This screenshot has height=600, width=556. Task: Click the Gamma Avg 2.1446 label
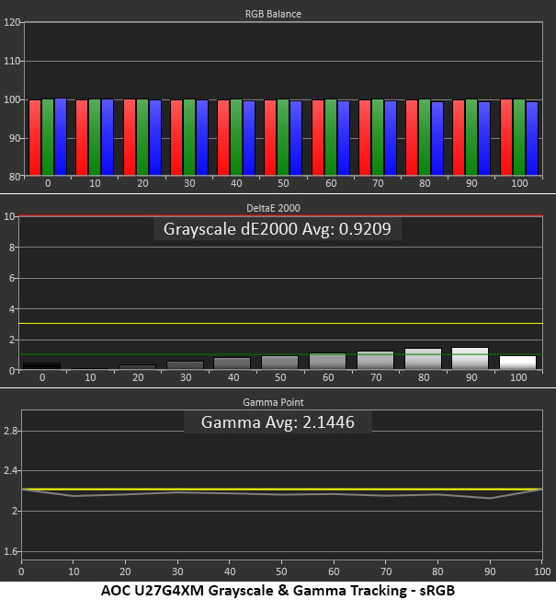[278, 422]
